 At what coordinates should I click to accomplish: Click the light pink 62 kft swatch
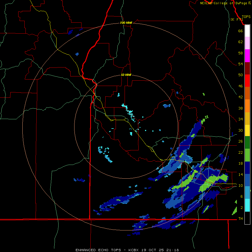pos(247,43)
